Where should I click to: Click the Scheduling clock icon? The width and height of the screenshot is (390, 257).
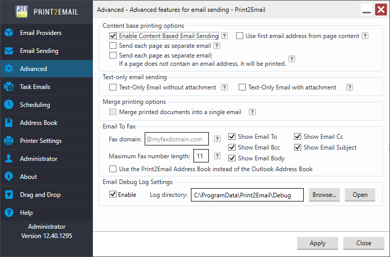point(9,105)
